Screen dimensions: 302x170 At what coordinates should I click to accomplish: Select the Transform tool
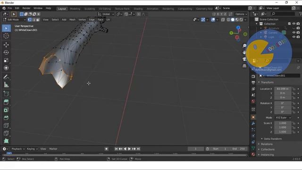[x=6, y=68]
